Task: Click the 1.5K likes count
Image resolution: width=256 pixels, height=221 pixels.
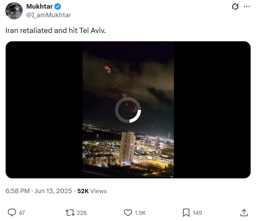Action: [140, 213]
